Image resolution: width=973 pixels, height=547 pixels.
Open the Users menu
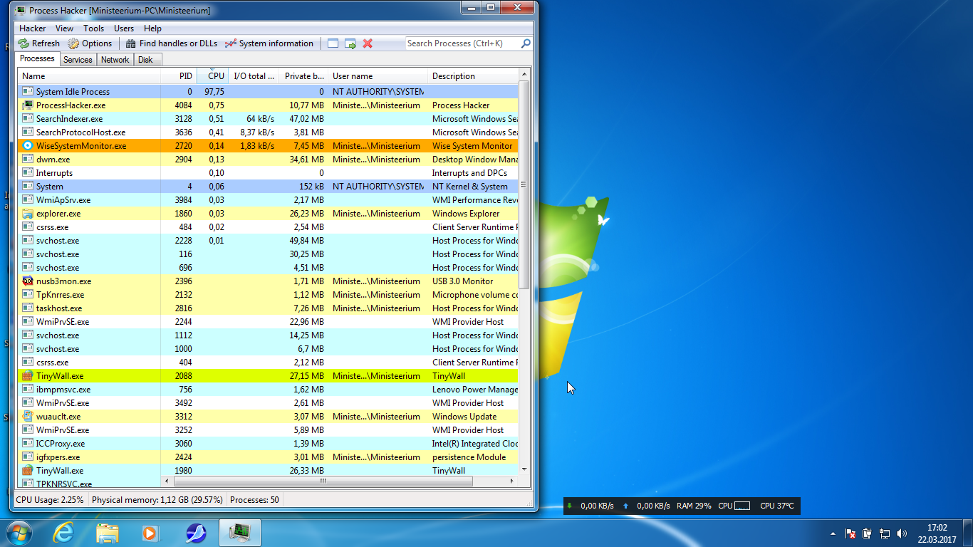point(124,28)
